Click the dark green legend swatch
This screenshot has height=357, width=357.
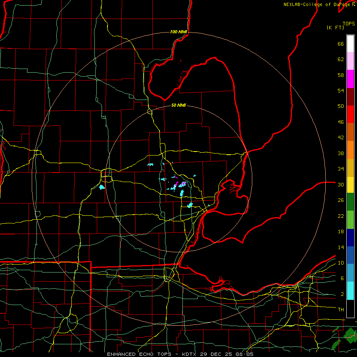(350, 202)
